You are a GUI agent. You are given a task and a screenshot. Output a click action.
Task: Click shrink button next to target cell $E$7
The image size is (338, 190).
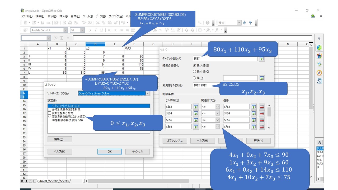(x=261, y=59)
